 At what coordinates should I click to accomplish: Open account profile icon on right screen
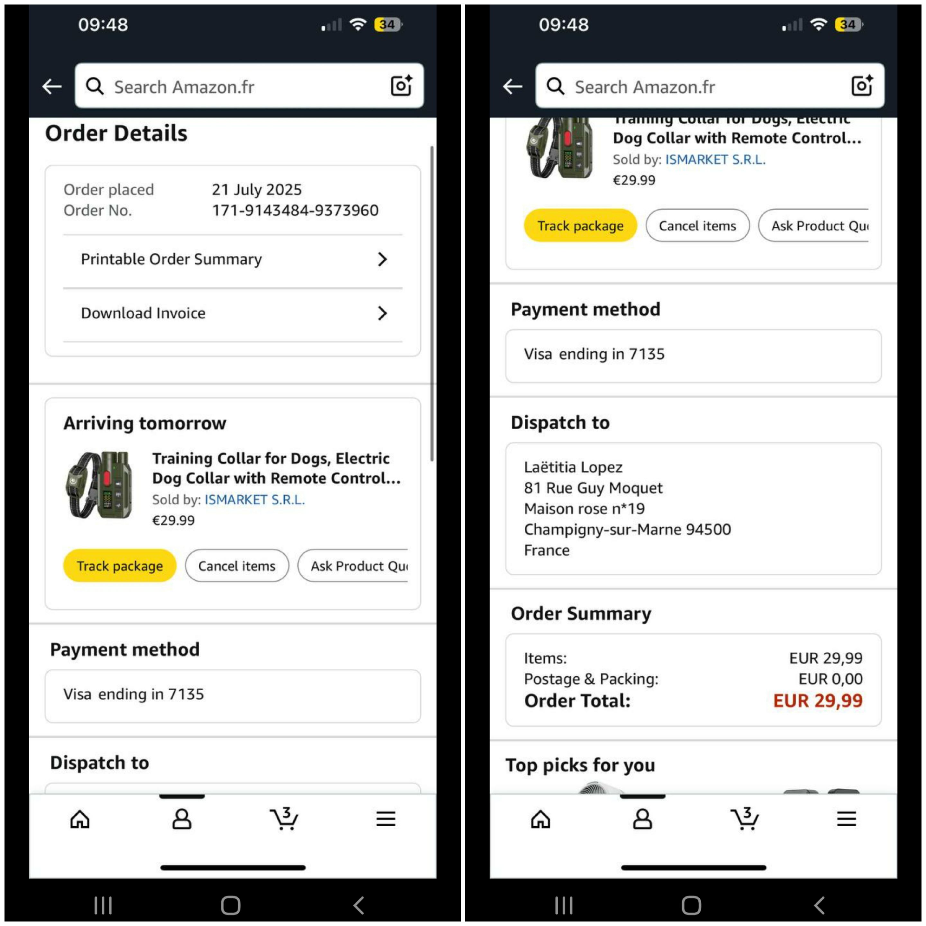coord(642,819)
